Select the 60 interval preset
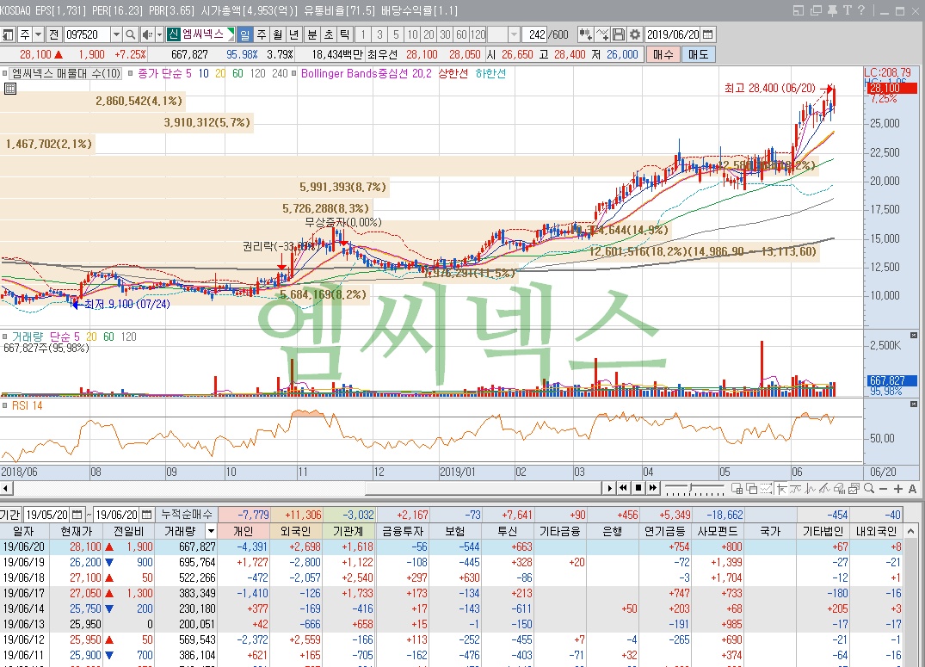The image size is (925, 667). (x=462, y=34)
